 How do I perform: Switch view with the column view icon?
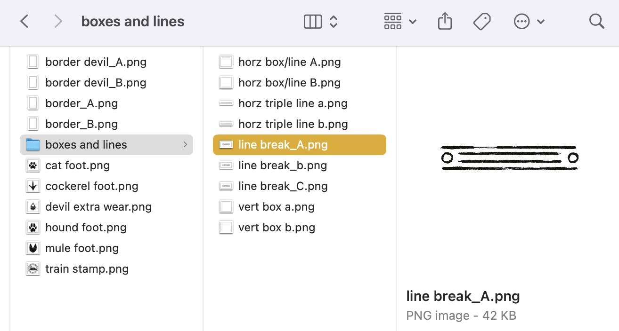313,22
